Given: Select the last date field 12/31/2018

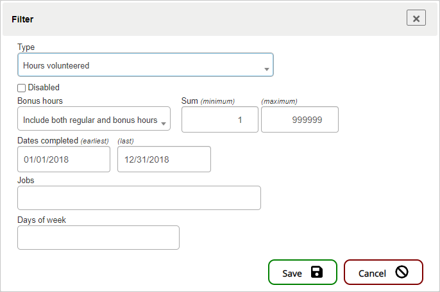Looking at the screenshot, I should coord(164,159).
